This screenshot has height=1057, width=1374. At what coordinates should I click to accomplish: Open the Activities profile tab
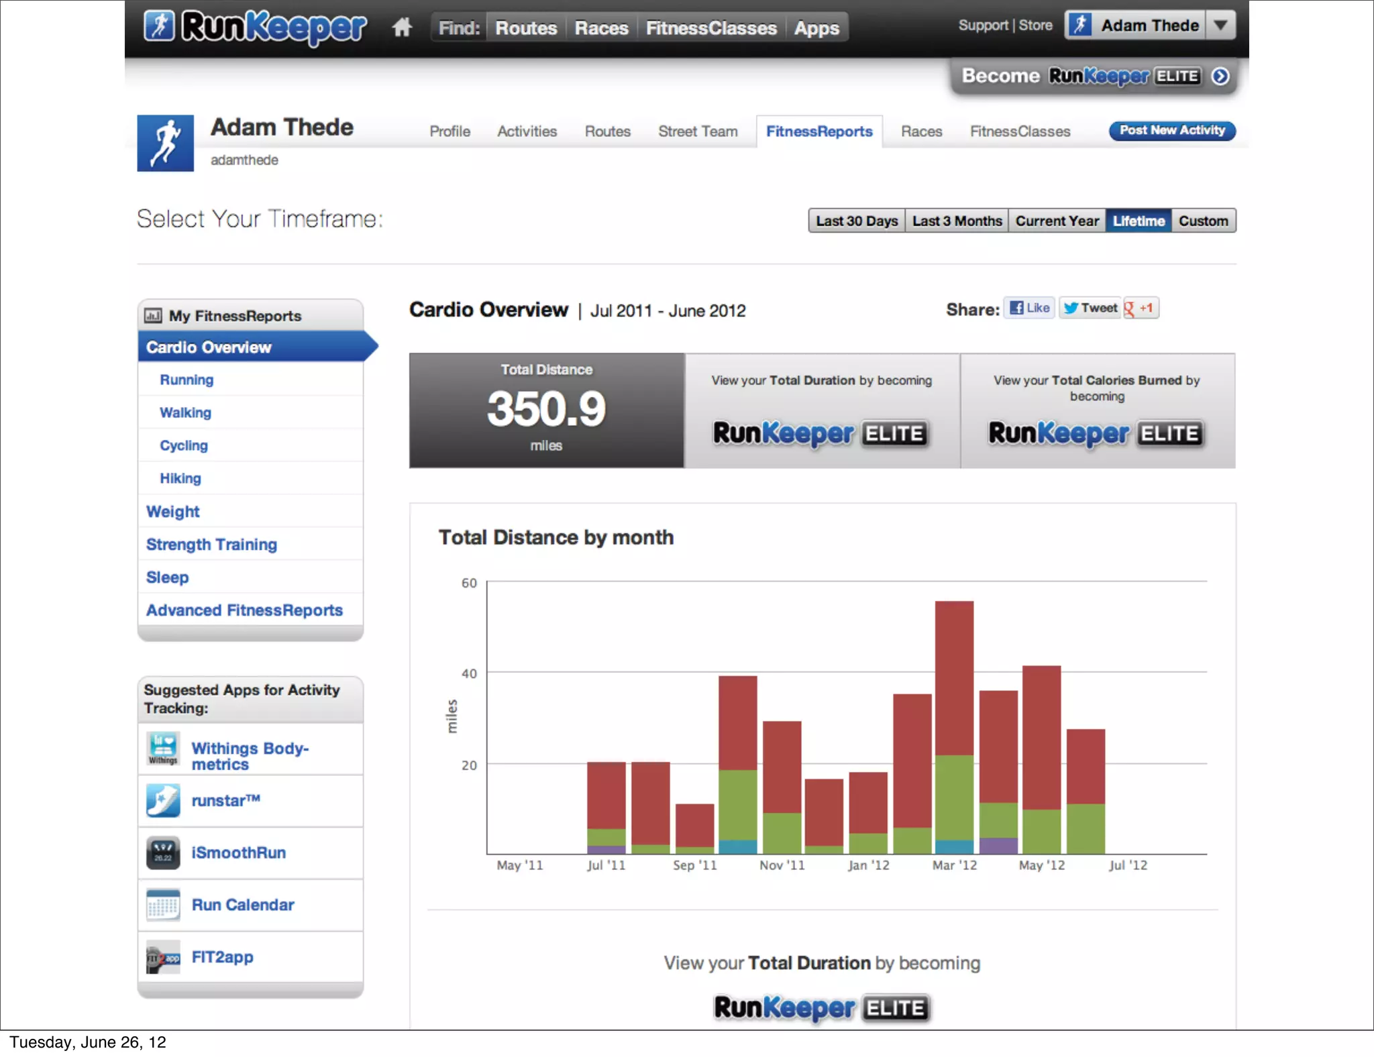[x=527, y=131]
